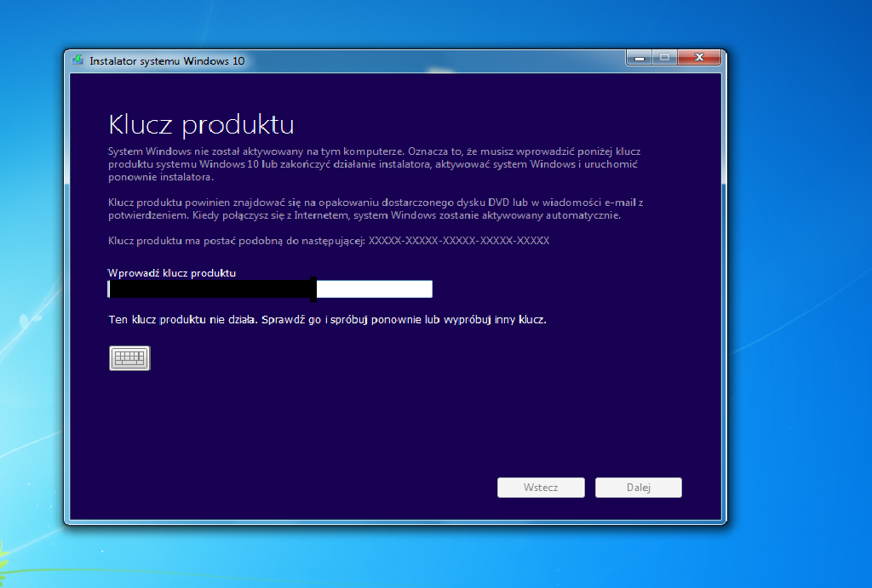The image size is (872, 588).
Task: Click the Windows 10 installer title bar icon
Action: [77, 60]
